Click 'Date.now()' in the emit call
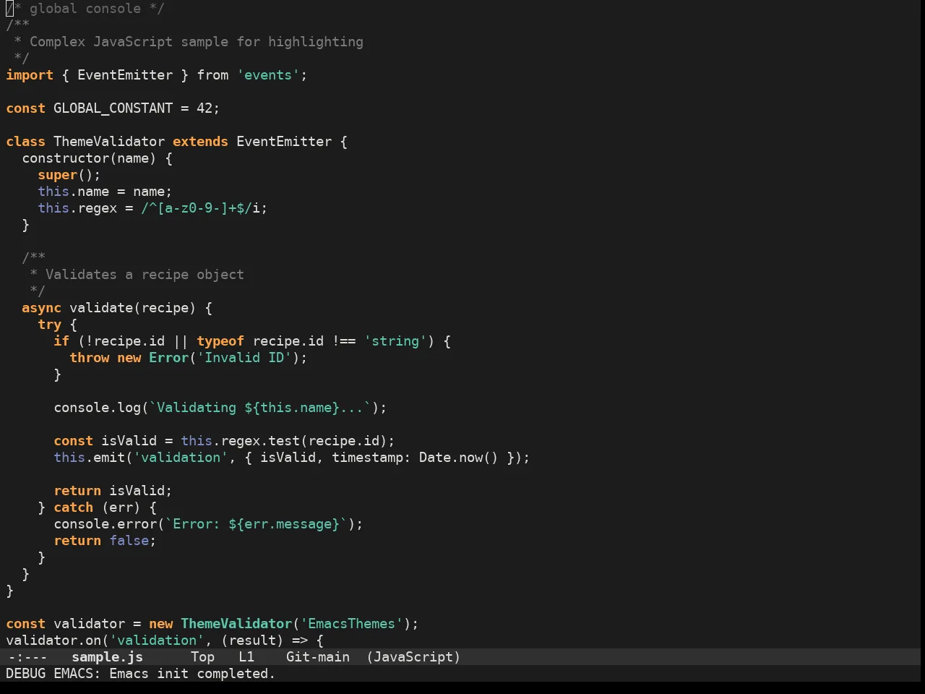The image size is (925, 694). click(x=459, y=458)
